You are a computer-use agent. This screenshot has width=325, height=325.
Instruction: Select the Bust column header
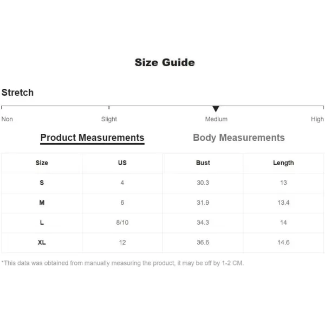pyautogui.click(x=203, y=163)
